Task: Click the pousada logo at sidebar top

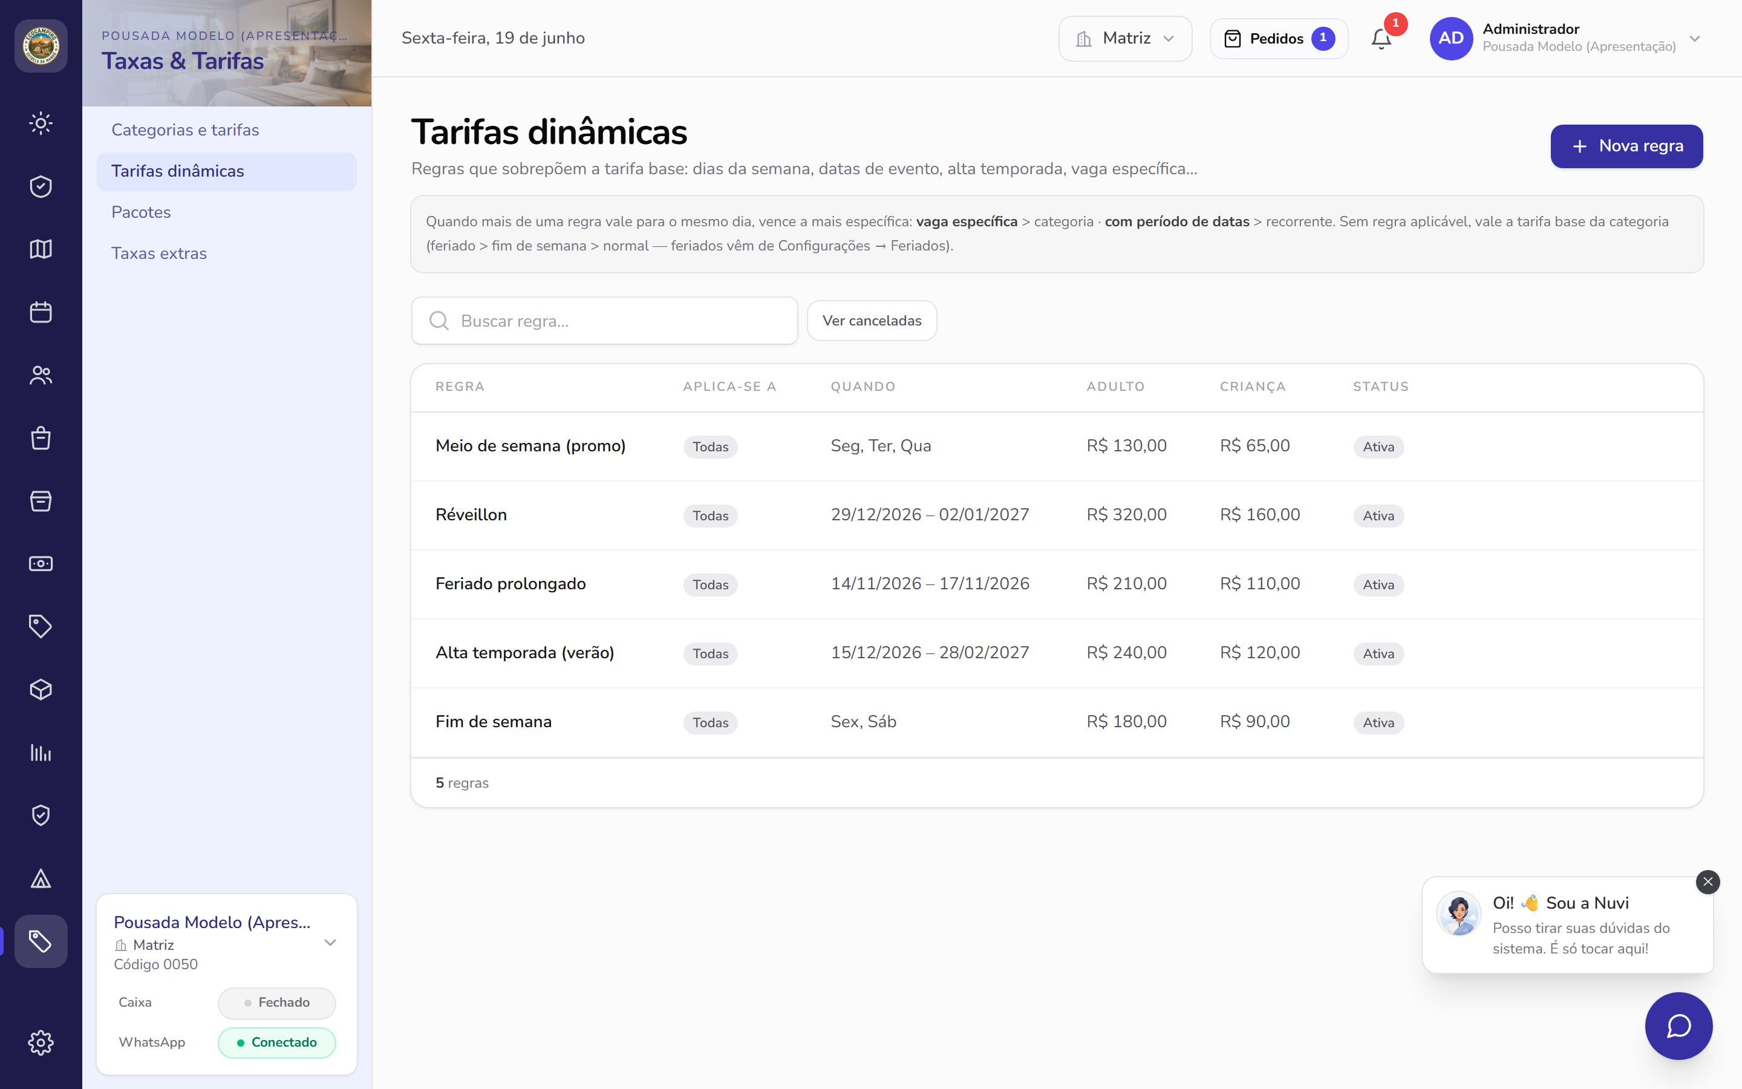Action: [41, 46]
